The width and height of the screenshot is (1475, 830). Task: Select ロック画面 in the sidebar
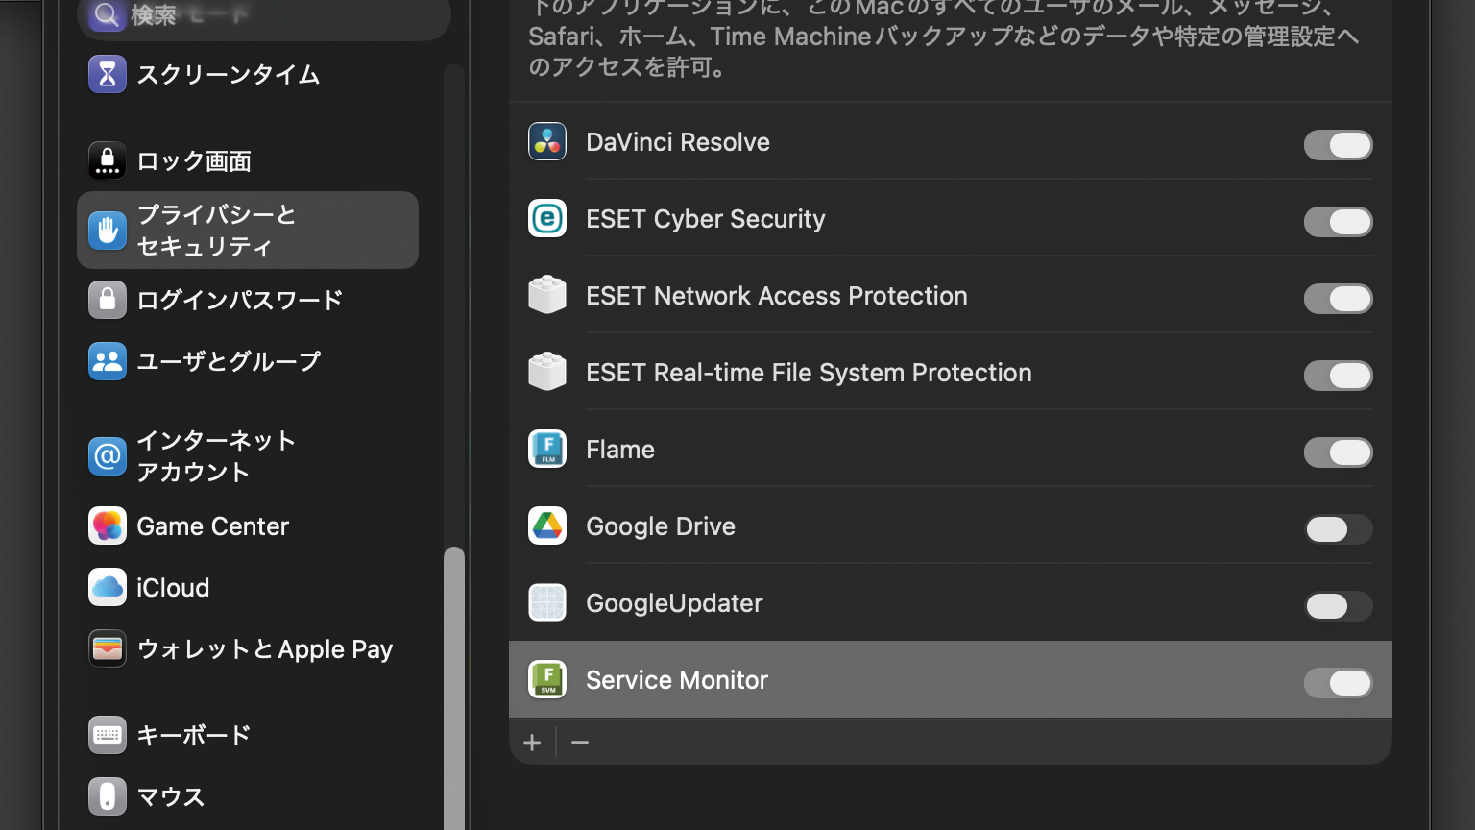point(193,161)
